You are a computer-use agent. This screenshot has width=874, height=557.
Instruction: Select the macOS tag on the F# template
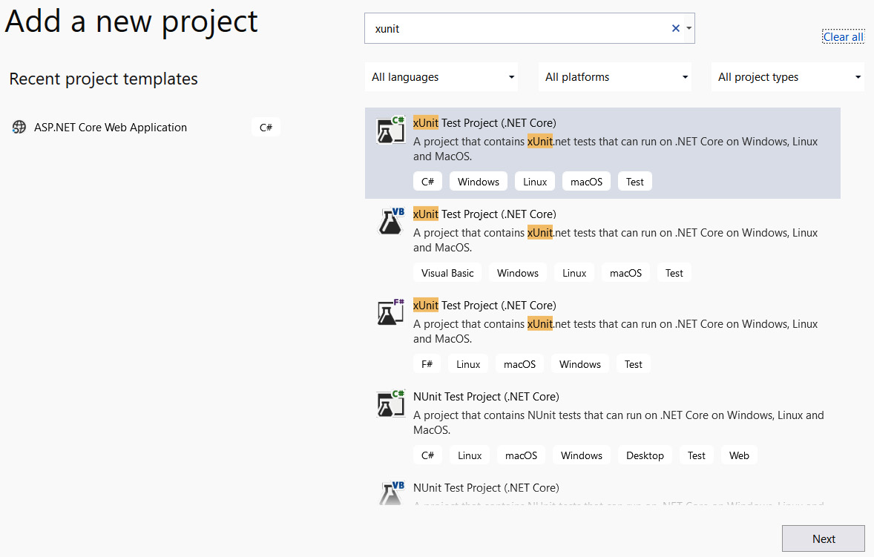(x=519, y=363)
